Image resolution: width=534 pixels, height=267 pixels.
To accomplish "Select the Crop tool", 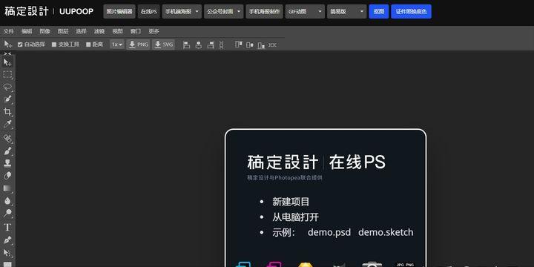I will (7, 112).
